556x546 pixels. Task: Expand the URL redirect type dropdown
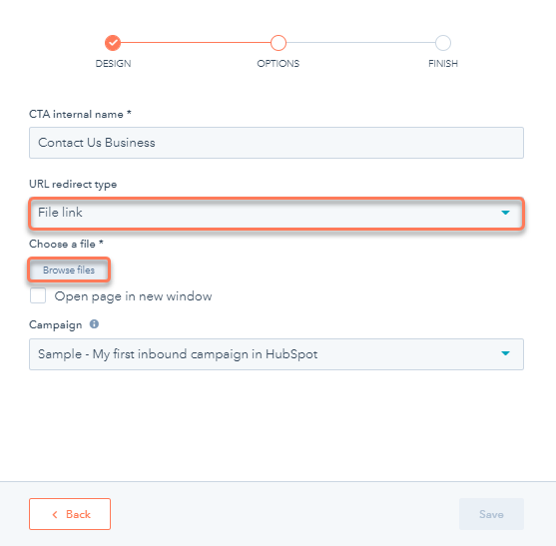coord(277,213)
